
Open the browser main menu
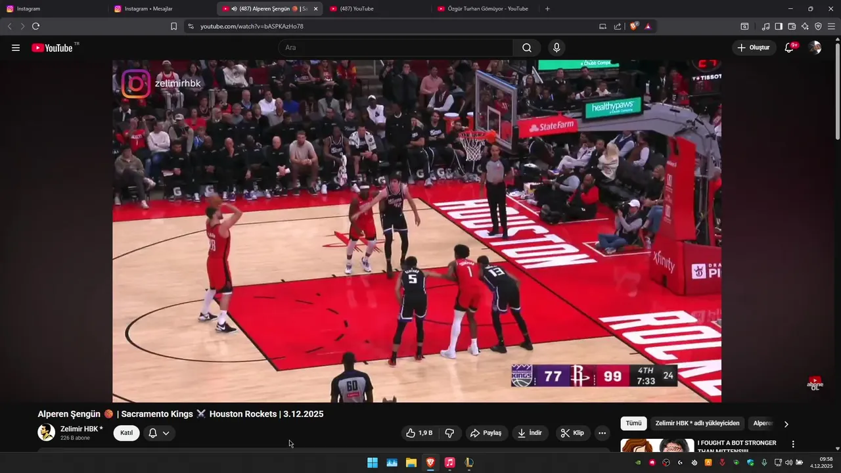click(x=832, y=26)
